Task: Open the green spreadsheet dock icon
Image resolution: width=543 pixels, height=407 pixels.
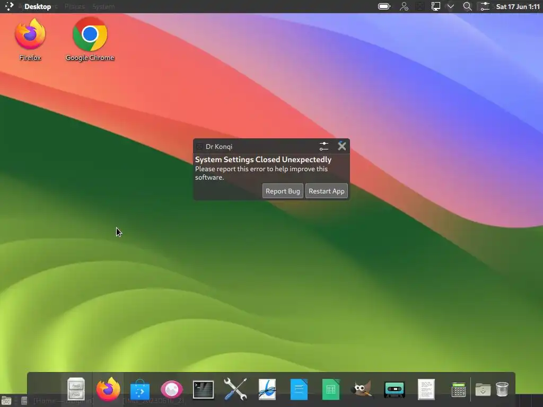Action: (331, 390)
